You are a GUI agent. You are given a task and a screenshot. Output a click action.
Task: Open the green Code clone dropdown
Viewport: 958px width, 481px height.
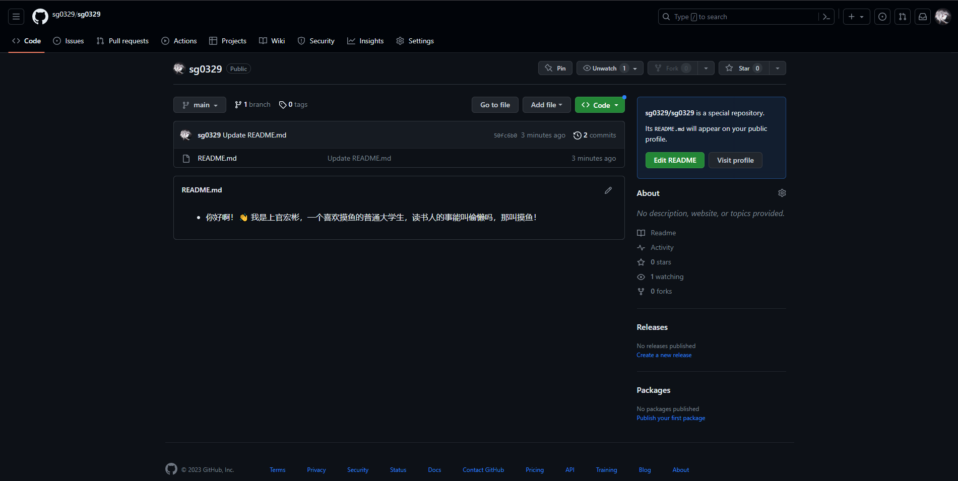click(x=600, y=105)
